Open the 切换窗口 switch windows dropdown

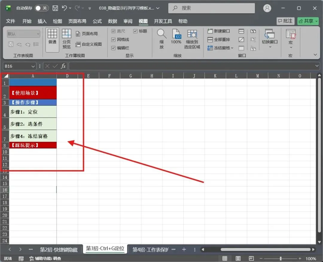270,39
